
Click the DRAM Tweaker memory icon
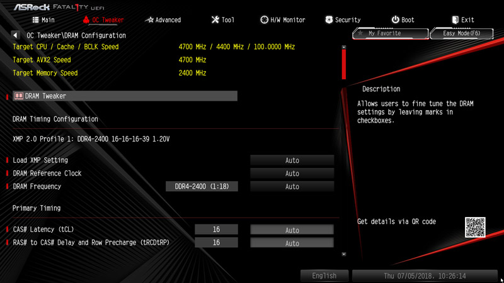[x=19, y=96]
